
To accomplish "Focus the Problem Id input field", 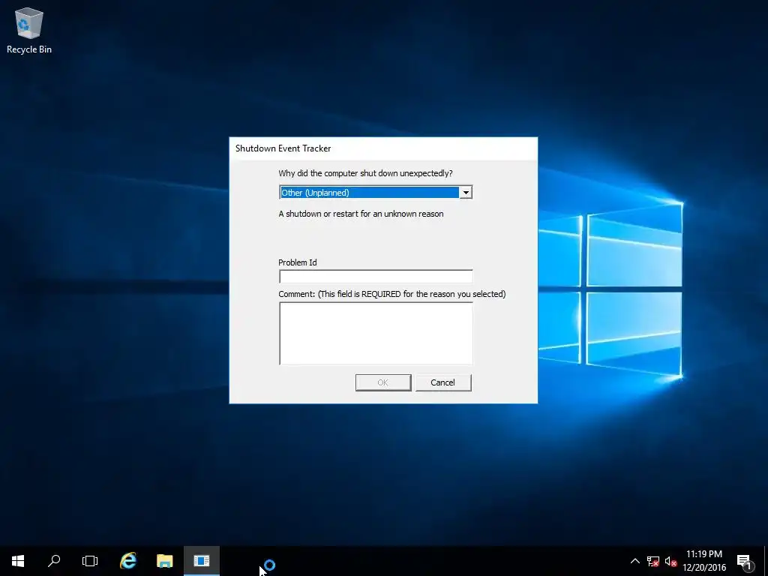I will click(x=376, y=276).
